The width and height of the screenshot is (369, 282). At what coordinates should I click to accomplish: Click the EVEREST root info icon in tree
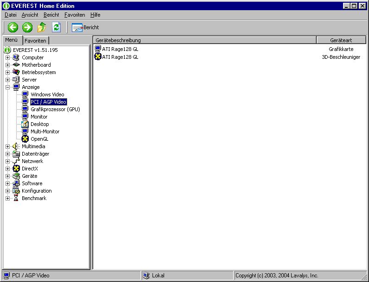point(7,50)
